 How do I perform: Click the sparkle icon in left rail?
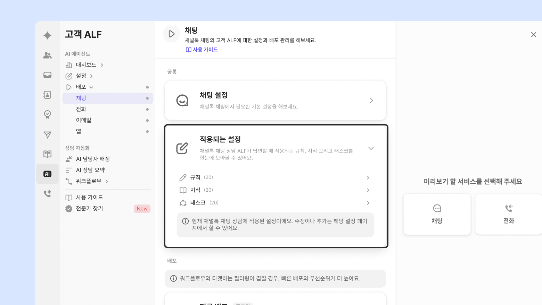[x=48, y=35]
